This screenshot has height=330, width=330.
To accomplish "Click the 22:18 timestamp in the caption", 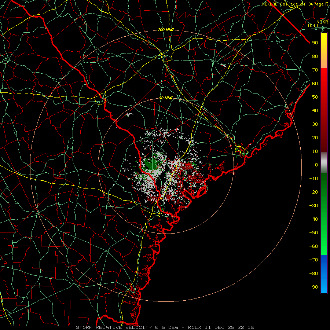I will (x=246, y=327).
